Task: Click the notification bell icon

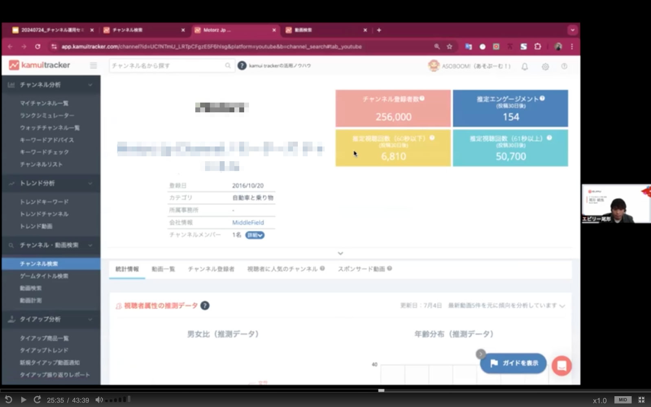Action: point(524,66)
